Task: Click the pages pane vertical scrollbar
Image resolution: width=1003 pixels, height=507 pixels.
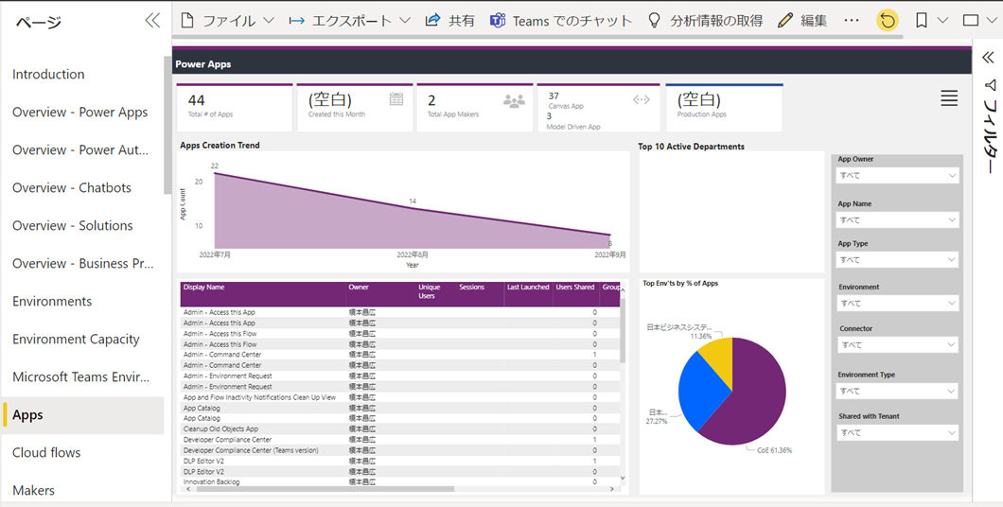Action: (x=167, y=125)
